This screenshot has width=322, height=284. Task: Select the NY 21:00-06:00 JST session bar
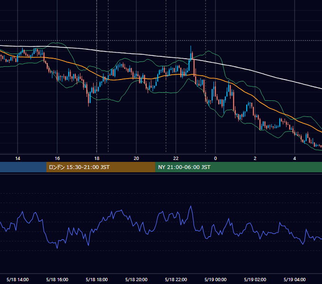pyautogui.click(x=238, y=167)
